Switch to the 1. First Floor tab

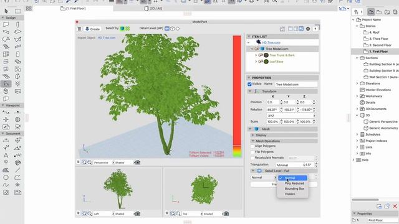pyautogui.click(x=74, y=8)
